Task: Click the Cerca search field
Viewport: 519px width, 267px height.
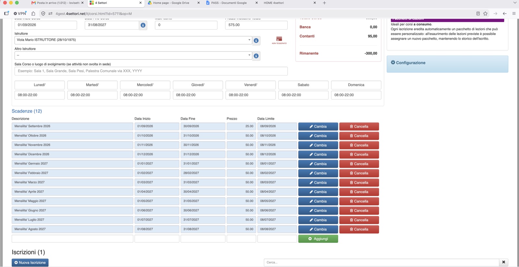Action: [381, 262]
